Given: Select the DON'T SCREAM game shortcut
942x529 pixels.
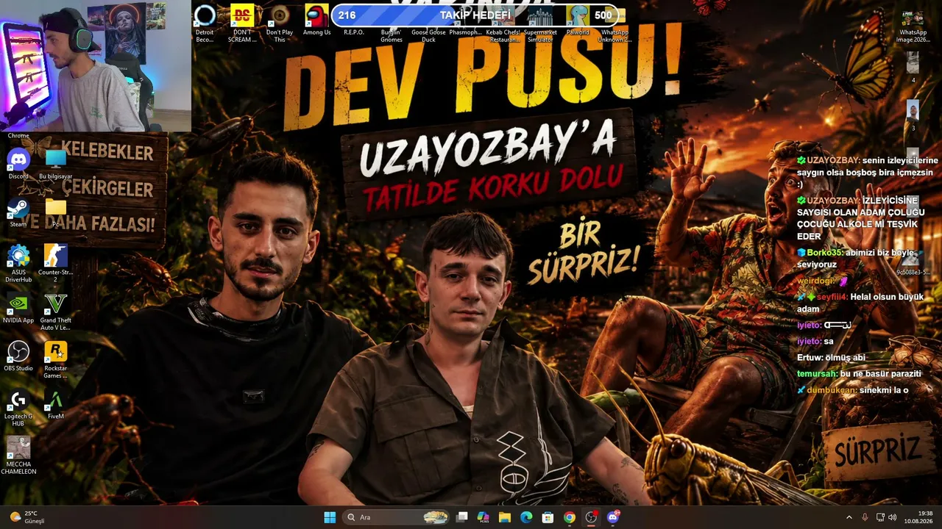Looking at the screenshot, I should click(242, 24).
